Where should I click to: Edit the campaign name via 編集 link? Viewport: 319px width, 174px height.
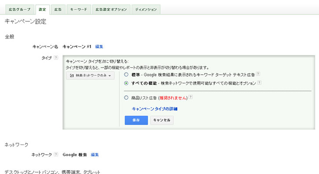pos(99,47)
